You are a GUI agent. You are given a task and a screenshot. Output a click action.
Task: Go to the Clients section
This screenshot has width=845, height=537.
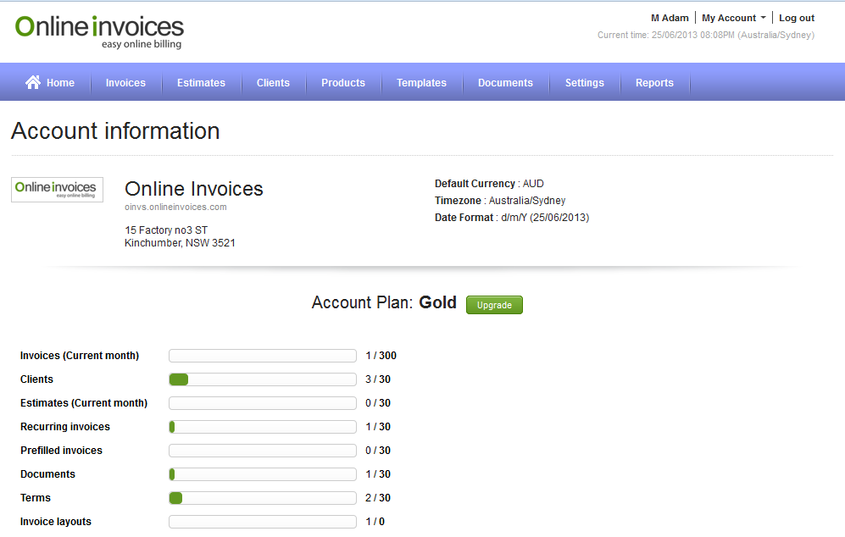[x=273, y=83]
